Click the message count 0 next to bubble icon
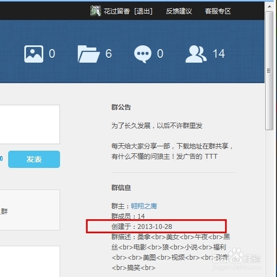 (160, 53)
